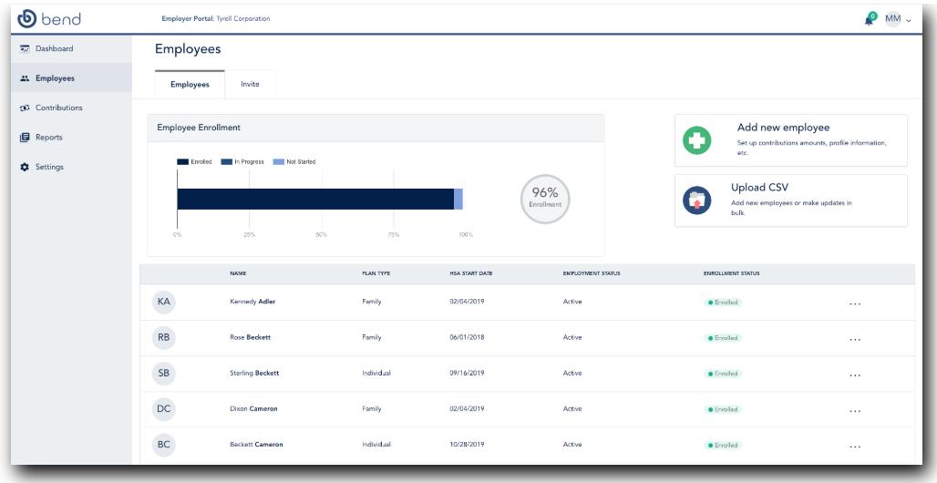Open the options menu for Kennedy Adler
The image size is (937, 483).
[x=854, y=303]
